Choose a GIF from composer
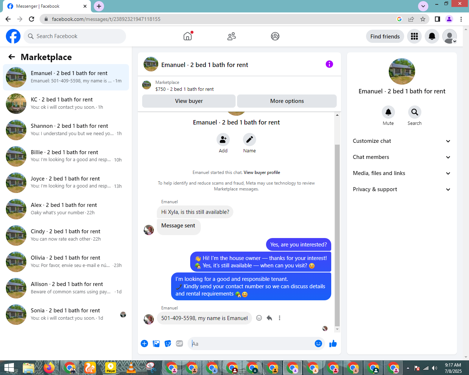The height and width of the screenshot is (375, 469). pyautogui.click(x=180, y=344)
